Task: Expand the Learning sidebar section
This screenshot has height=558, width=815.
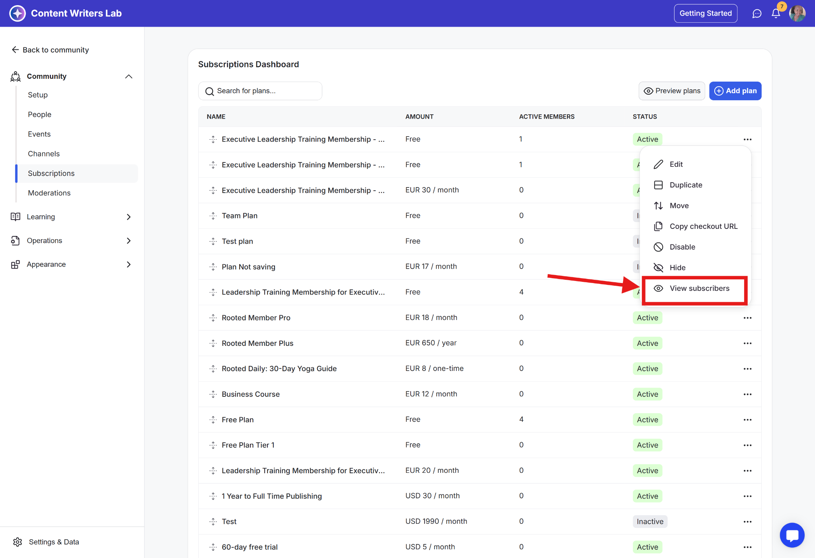Action: tap(129, 217)
